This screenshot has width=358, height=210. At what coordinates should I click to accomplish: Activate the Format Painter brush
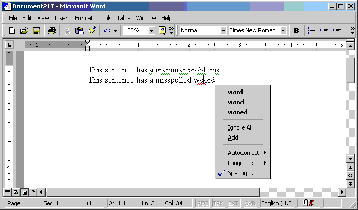[x=92, y=30]
